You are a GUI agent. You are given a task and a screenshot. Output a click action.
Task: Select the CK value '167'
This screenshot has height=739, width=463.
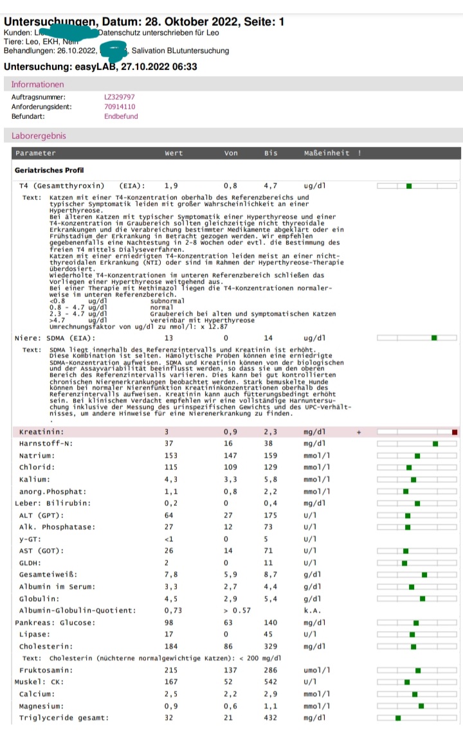tap(170, 682)
